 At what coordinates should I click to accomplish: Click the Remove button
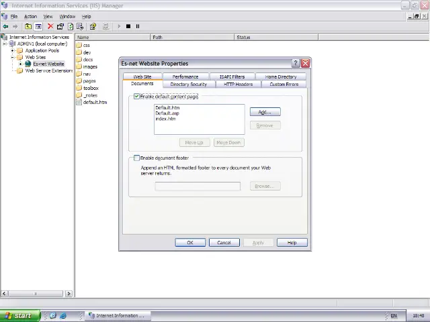click(265, 125)
